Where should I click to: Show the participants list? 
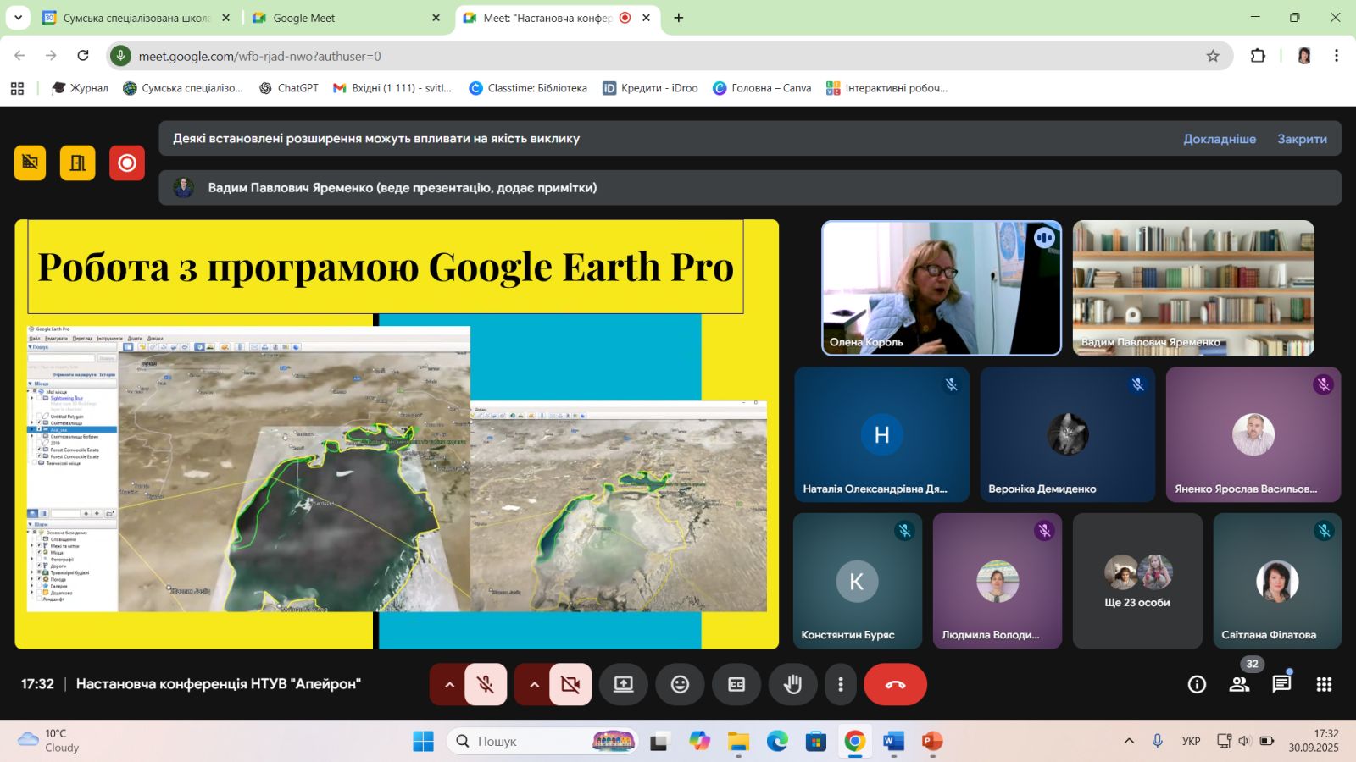point(1239,684)
